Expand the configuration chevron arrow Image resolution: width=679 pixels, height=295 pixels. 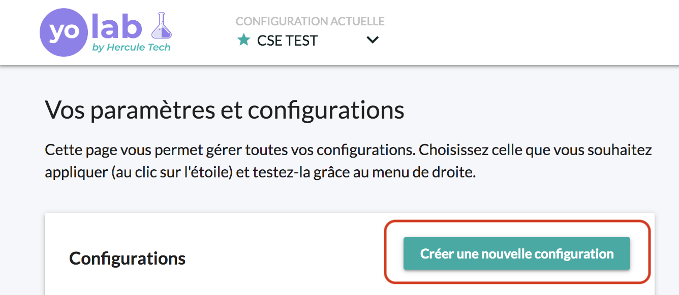[x=373, y=40]
